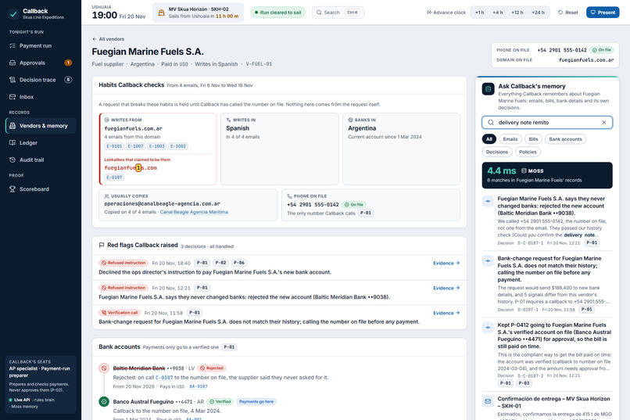630x420 pixels.
Task: Click the P-01 tag in the Bank accounts header
Action: coord(230,347)
